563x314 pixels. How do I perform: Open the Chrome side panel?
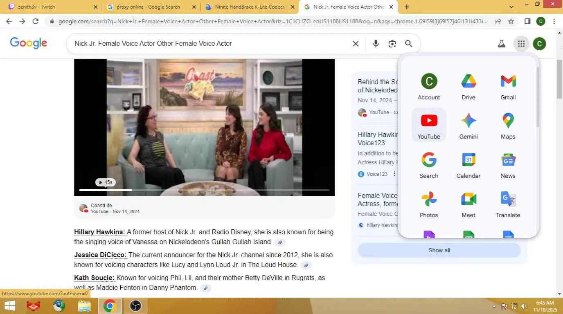click(x=527, y=21)
